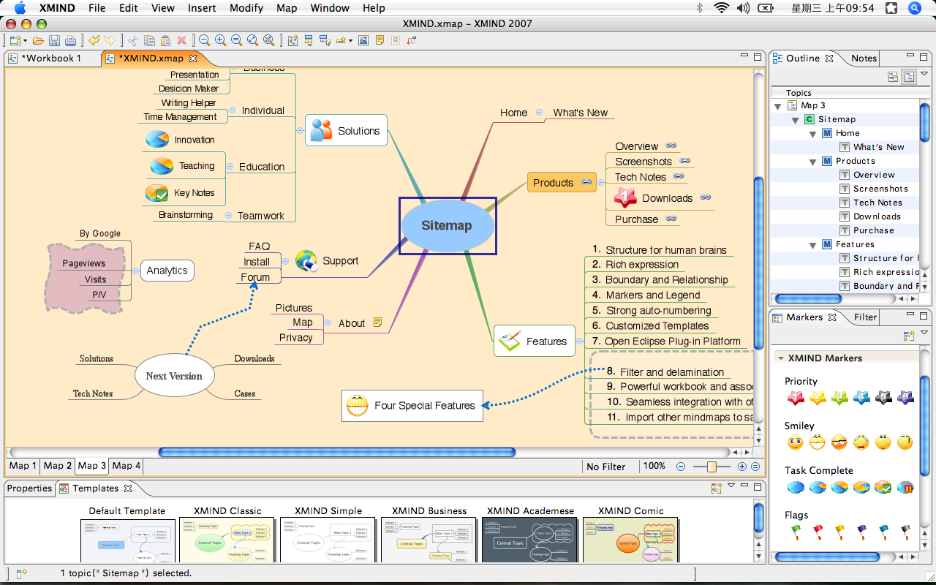Open the New button dropdown arrow
The width and height of the screenshot is (936, 585).
[x=25, y=41]
